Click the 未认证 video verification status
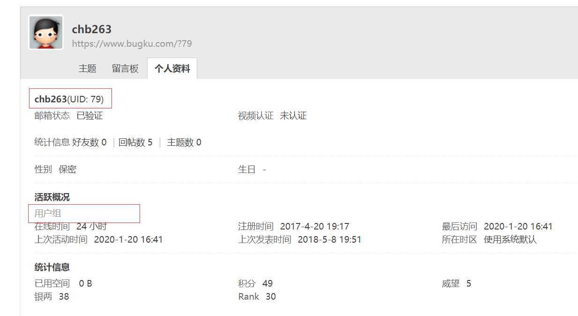The image size is (578, 316). click(x=293, y=115)
